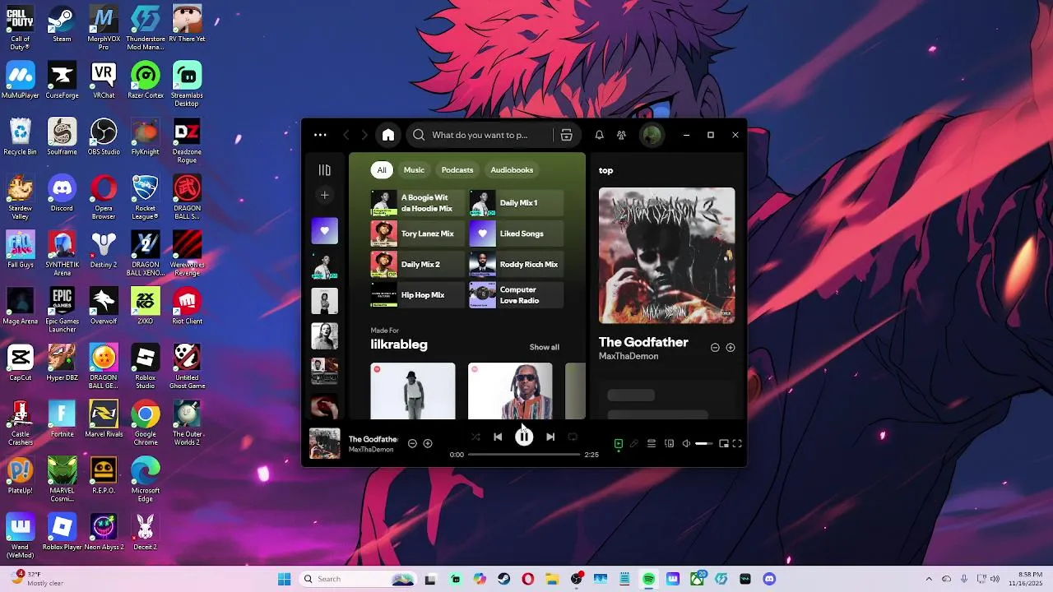The image size is (1053, 592).
Task: Open Daily Mix 2 tile
Action: click(418, 265)
